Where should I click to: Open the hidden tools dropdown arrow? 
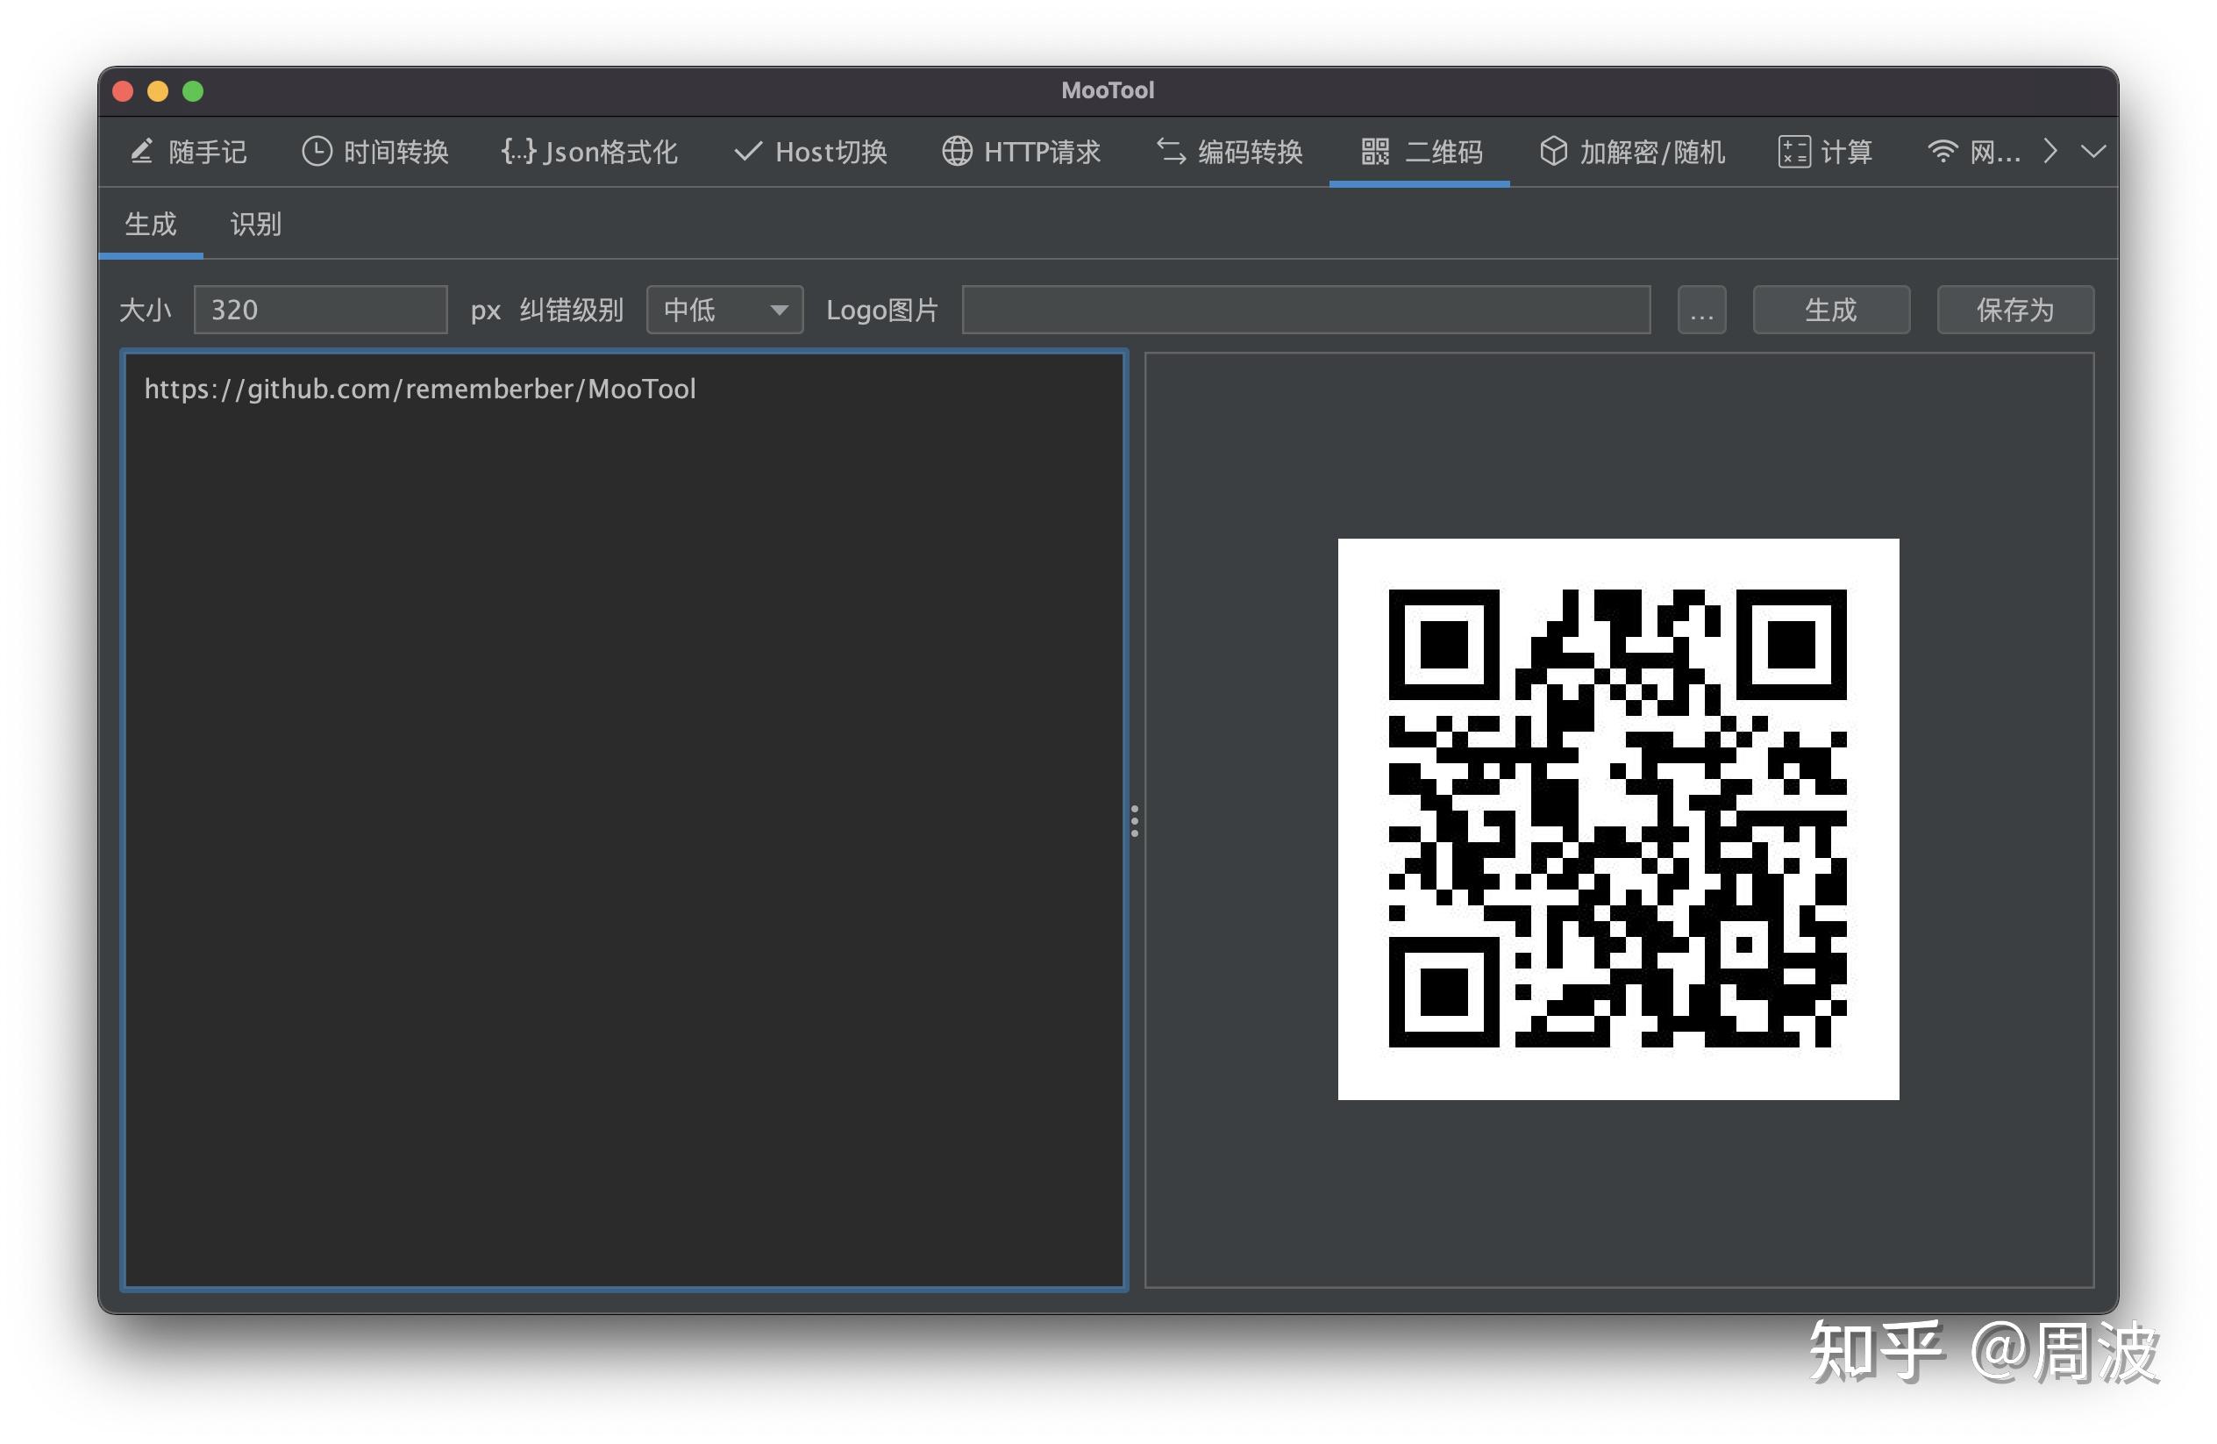point(2093,151)
